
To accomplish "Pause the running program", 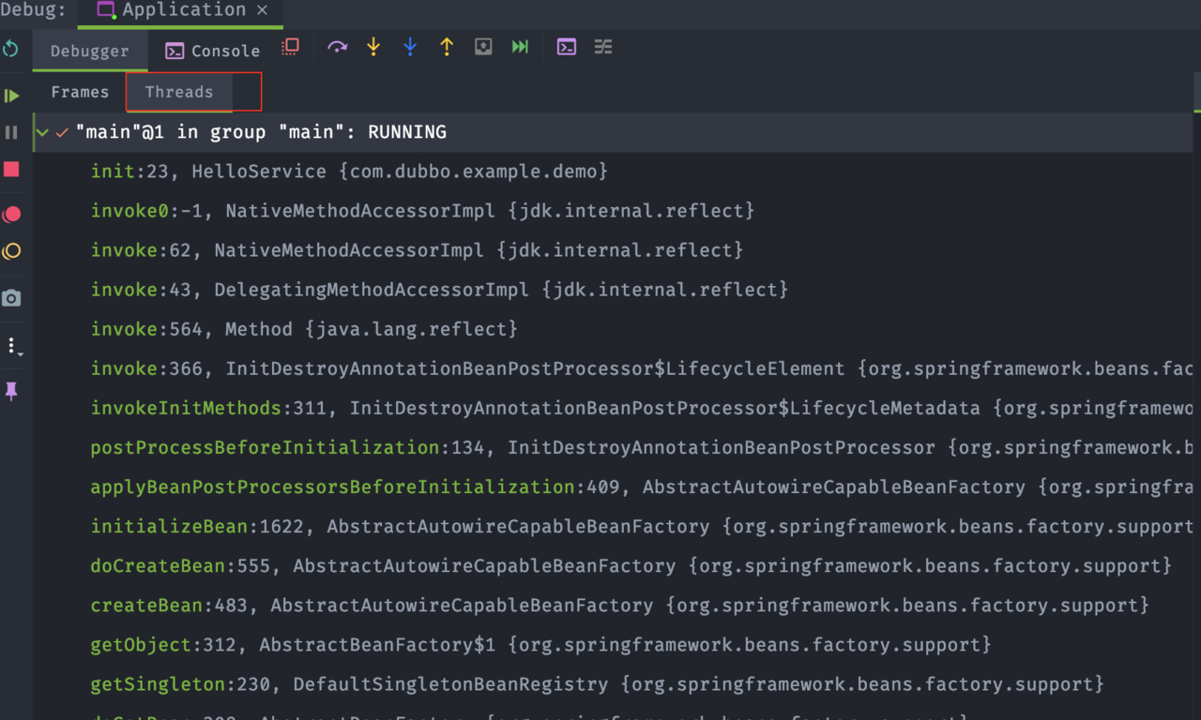I will (x=11, y=132).
